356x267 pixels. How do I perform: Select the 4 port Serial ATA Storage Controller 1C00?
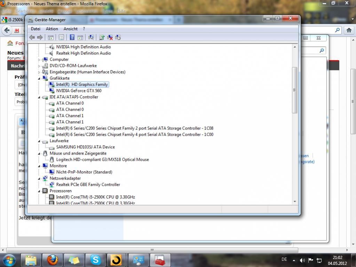(x=135, y=134)
